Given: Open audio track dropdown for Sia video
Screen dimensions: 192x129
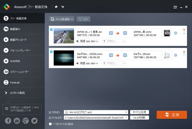Looking at the screenshot, I should (x=87, y=64).
